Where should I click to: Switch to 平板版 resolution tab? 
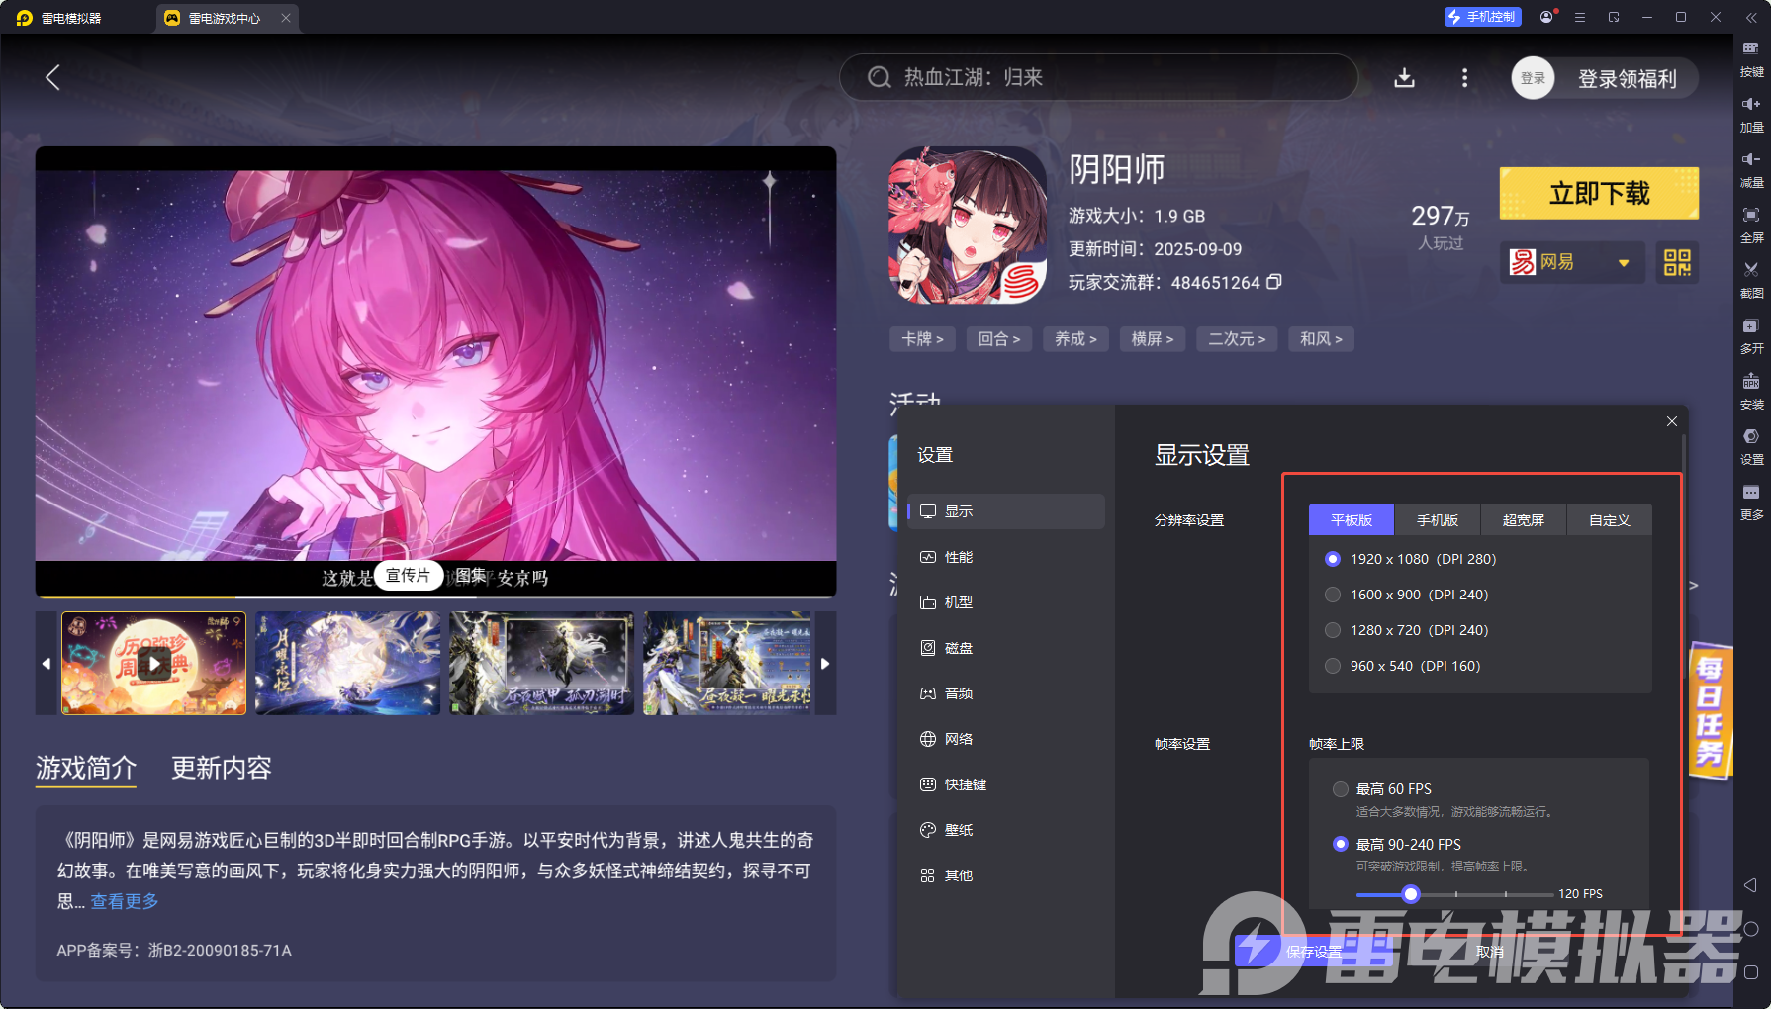1351,520
